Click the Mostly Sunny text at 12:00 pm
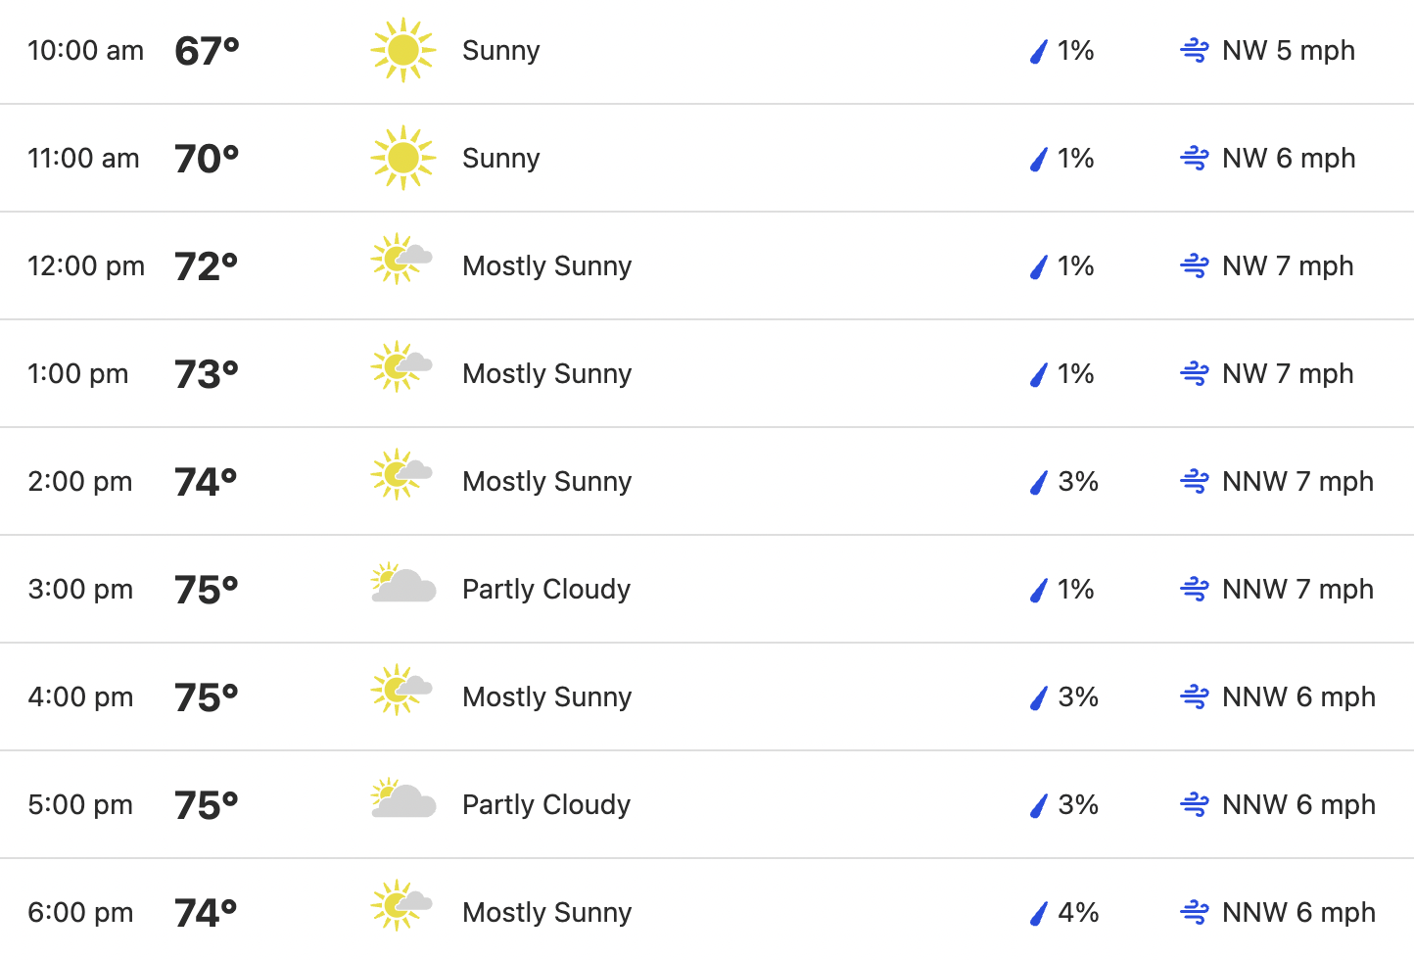Screen dimensions: 1414x960 (x=546, y=265)
